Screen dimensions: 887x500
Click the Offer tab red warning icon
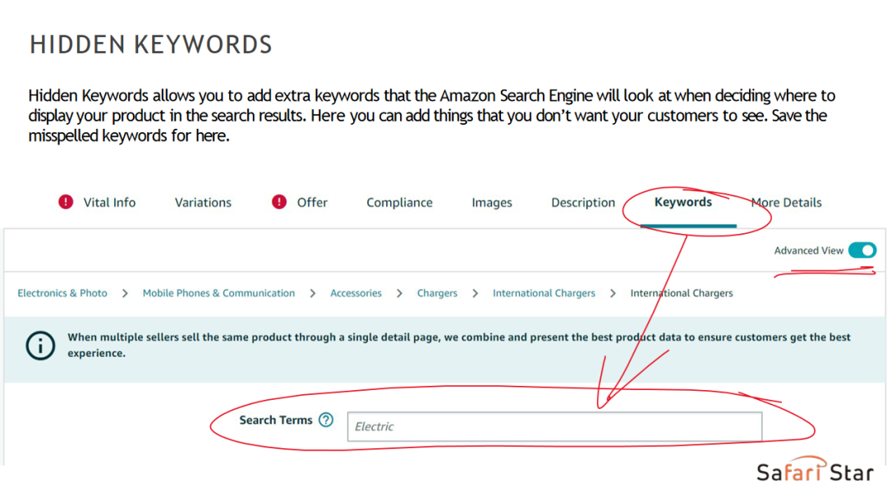coord(279,202)
